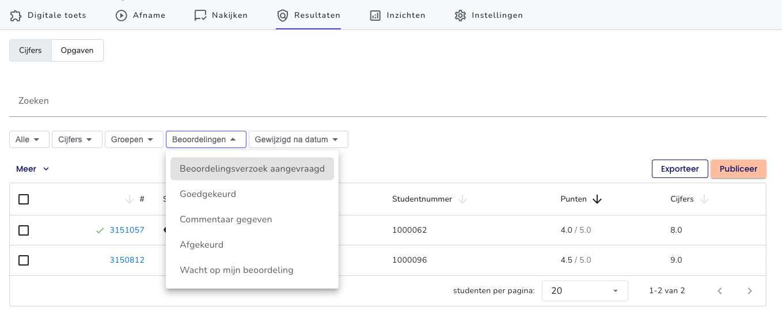Check the box for row 3151057
The width and height of the screenshot is (782, 322).
(24, 230)
